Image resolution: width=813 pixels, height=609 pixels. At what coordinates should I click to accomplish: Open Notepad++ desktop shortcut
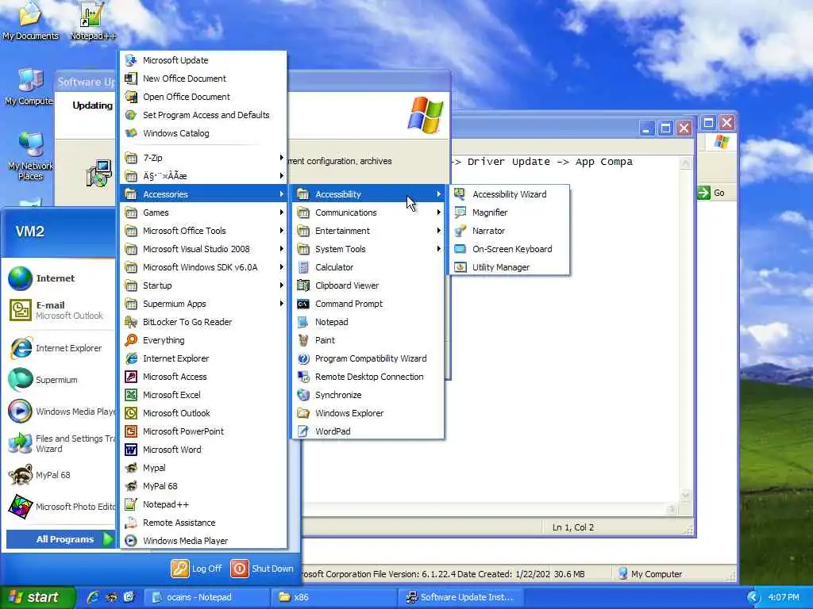point(92,21)
